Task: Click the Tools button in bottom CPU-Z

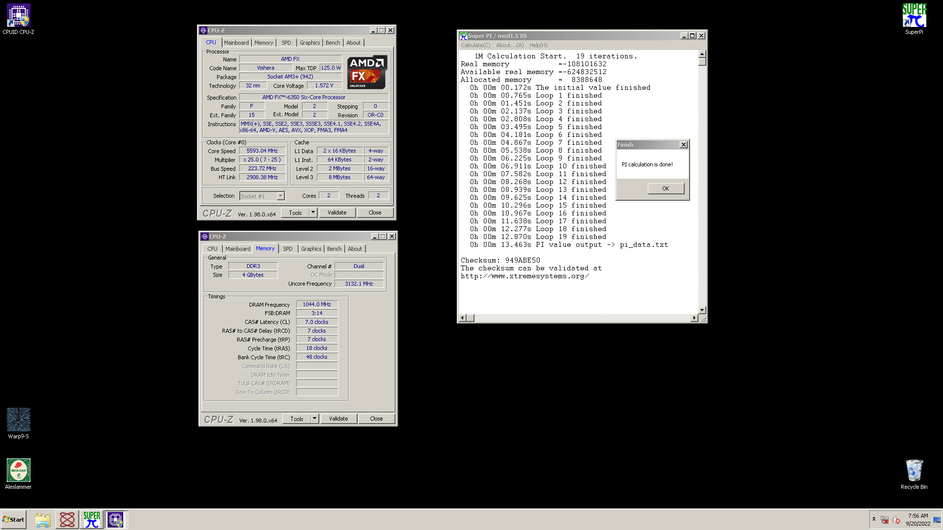Action: 297,419
